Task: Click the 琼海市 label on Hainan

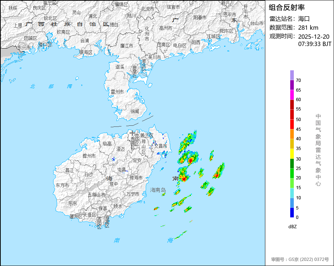Action: 136,178
